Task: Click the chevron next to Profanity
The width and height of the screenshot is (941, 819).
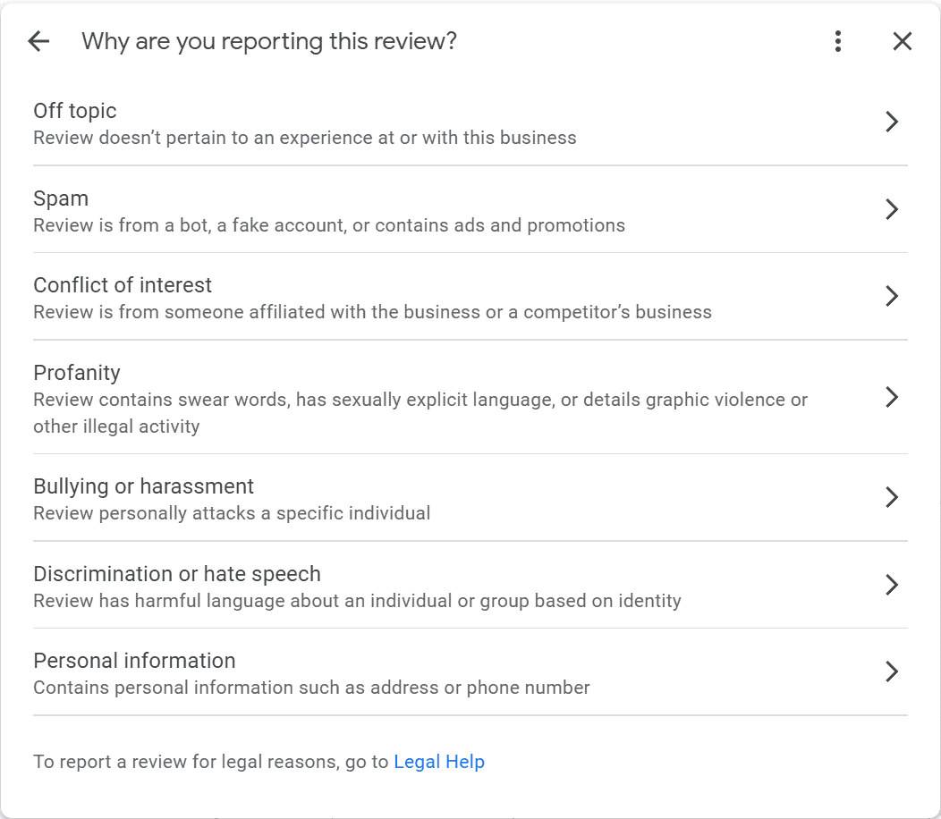Action: coord(892,397)
